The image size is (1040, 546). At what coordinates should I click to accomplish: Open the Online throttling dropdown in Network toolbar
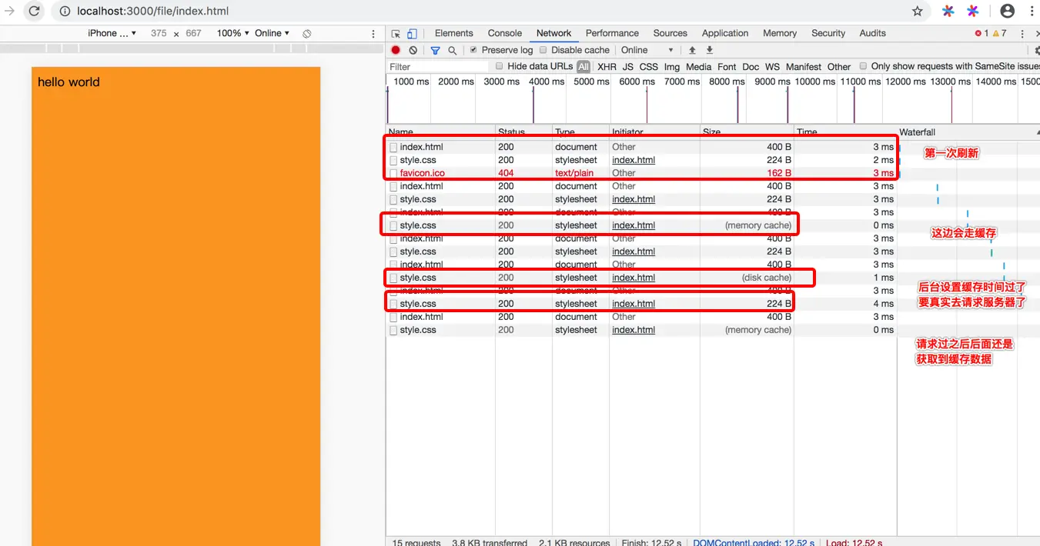click(x=647, y=50)
